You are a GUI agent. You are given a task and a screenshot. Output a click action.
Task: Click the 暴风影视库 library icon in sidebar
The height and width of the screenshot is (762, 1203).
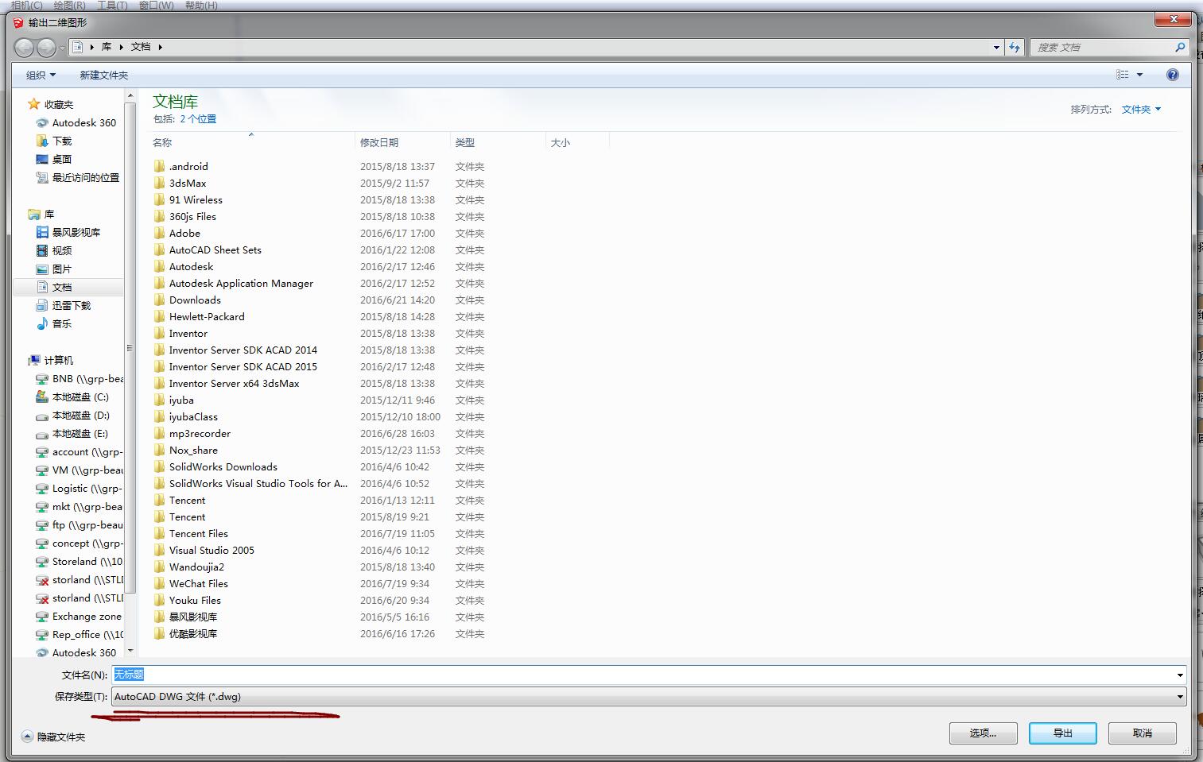click(x=42, y=233)
